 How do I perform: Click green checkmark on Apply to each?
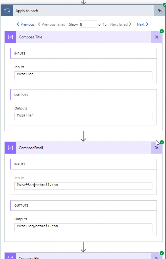coord(164,5)
